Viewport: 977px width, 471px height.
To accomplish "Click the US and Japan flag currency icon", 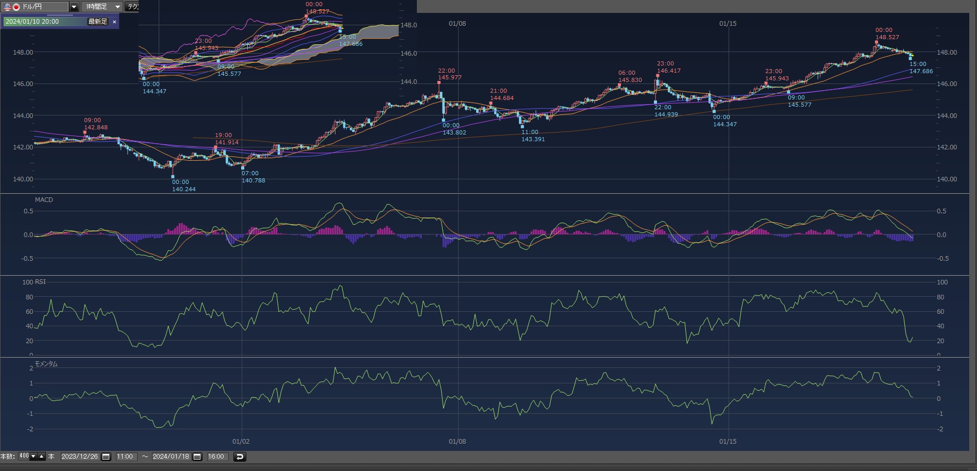I will (x=11, y=7).
